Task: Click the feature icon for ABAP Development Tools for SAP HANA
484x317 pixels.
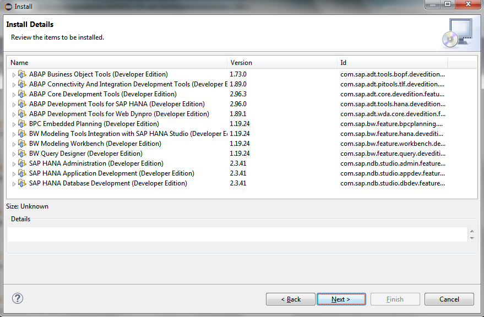Action: coord(22,103)
